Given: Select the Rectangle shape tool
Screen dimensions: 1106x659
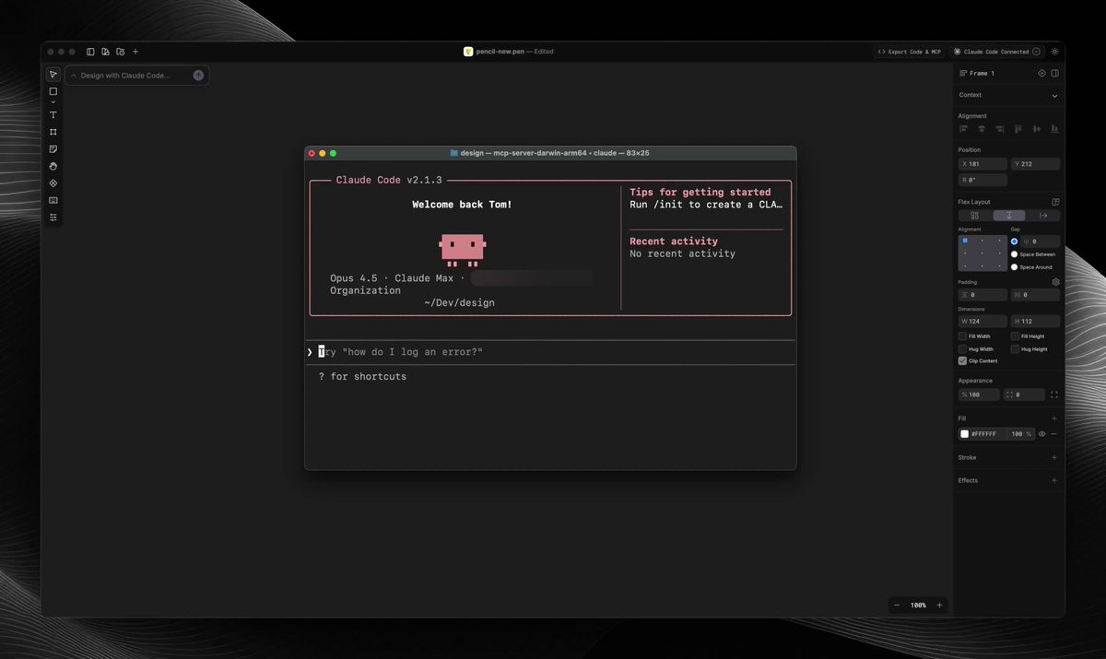Looking at the screenshot, I should pyautogui.click(x=53, y=91).
